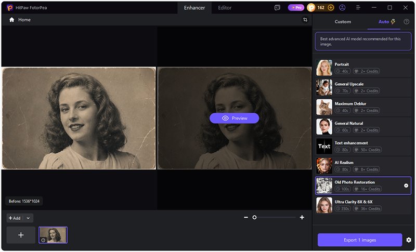The height and width of the screenshot is (252, 416).
Task: Zoom in with the plus icon
Action: (x=302, y=217)
